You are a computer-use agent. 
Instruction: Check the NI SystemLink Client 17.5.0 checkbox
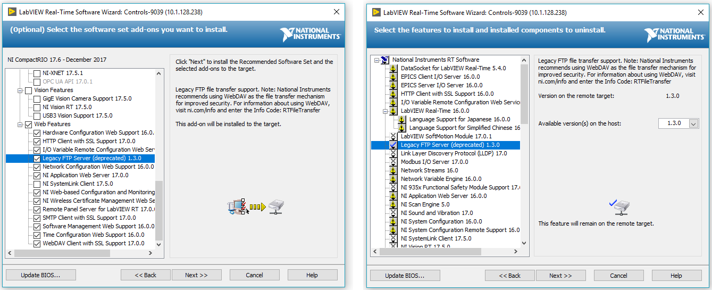(37, 184)
